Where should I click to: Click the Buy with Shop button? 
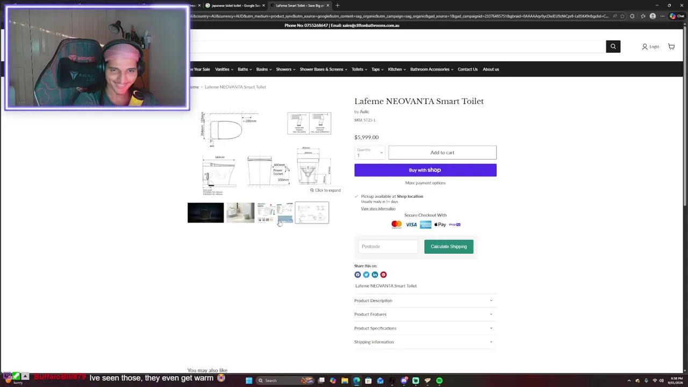pos(425,170)
